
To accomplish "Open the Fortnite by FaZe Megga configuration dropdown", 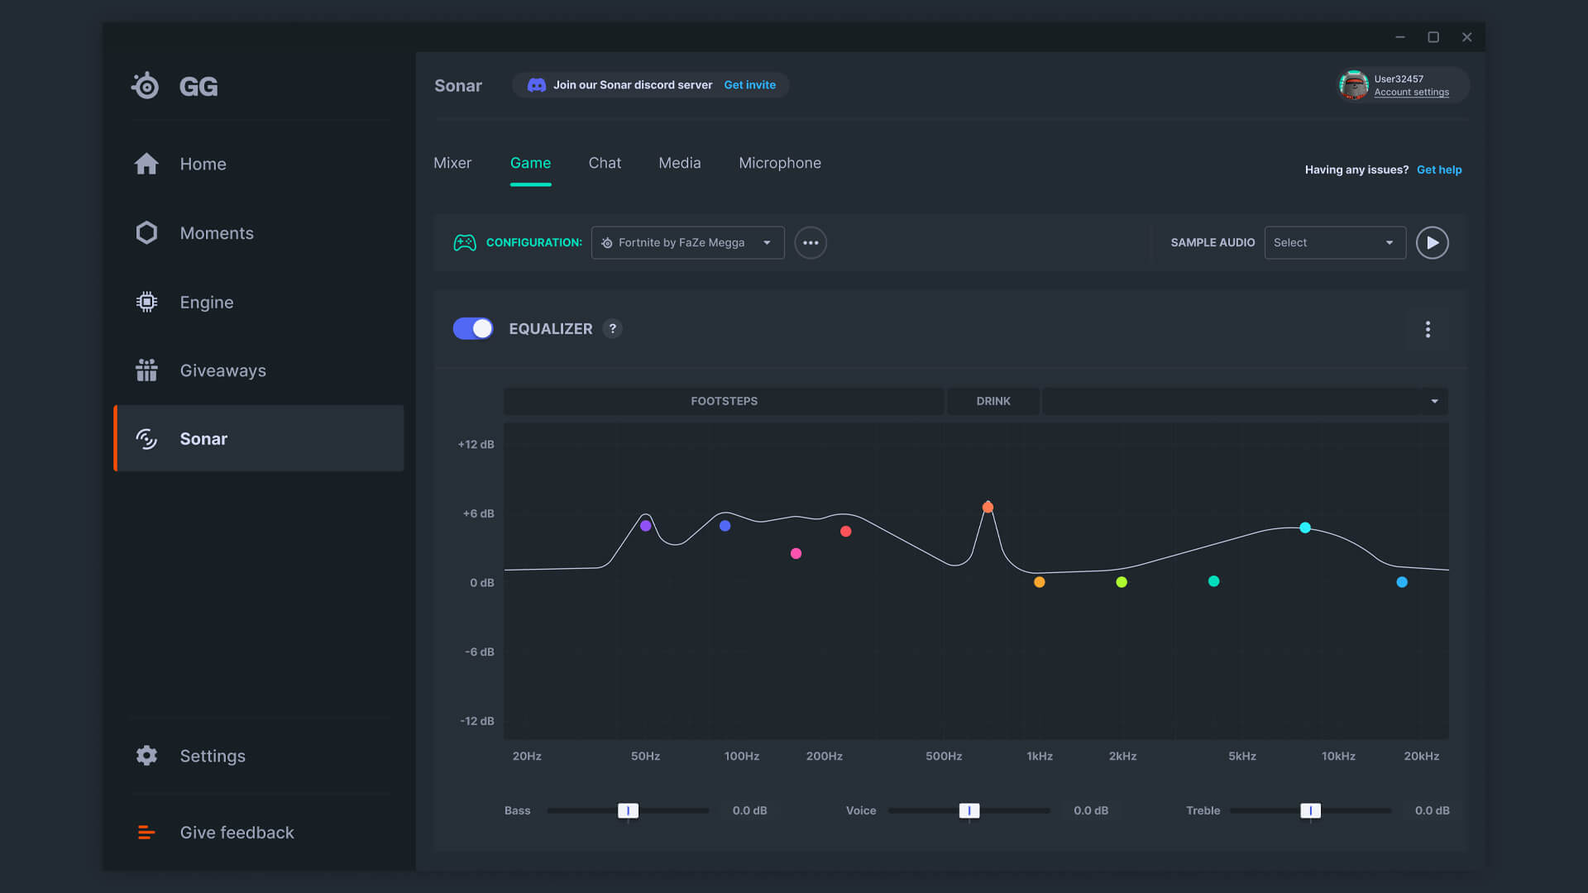I will coord(687,243).
